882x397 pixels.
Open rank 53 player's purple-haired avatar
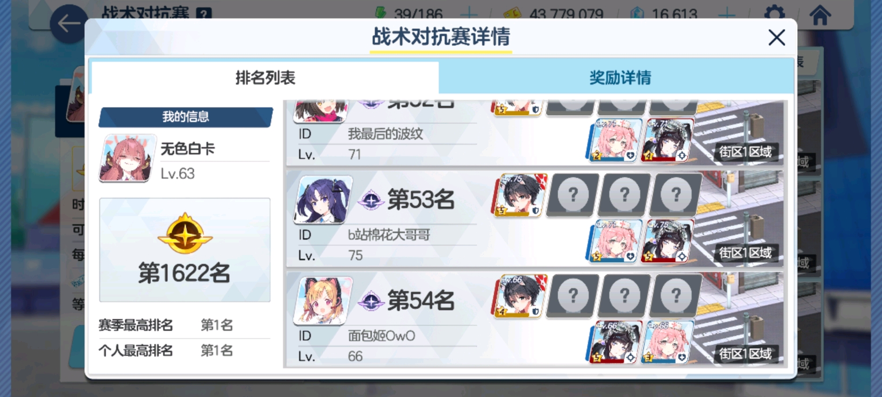pyautogui.click(x=323, y=200)
